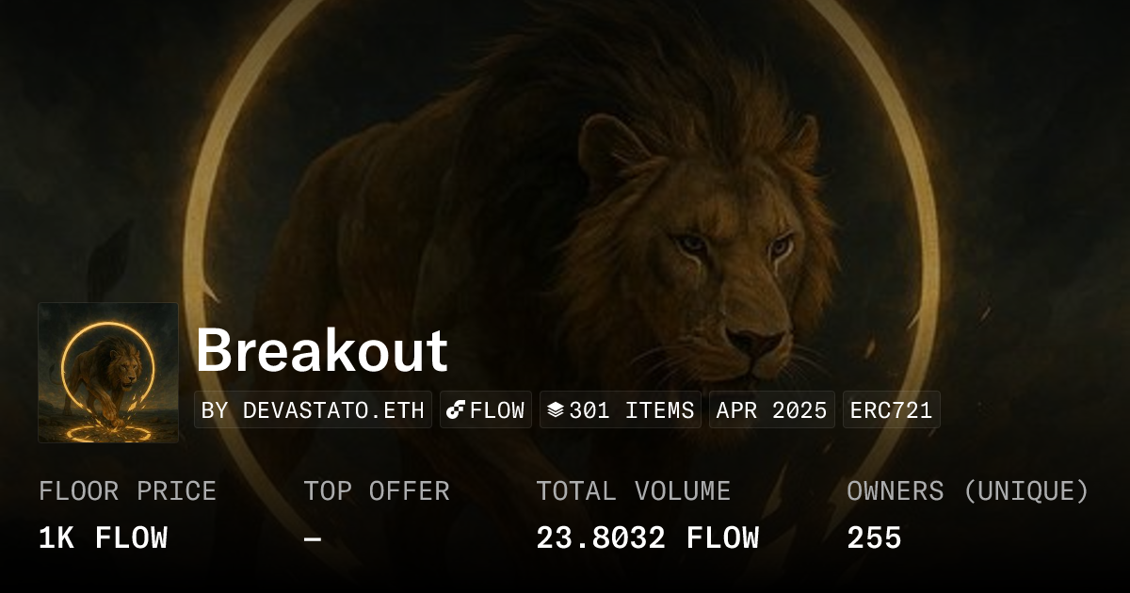Click the APR 2025 date badge
Image resolution: width=1130 pixels, height=593 pixels.
click(771, 410)
